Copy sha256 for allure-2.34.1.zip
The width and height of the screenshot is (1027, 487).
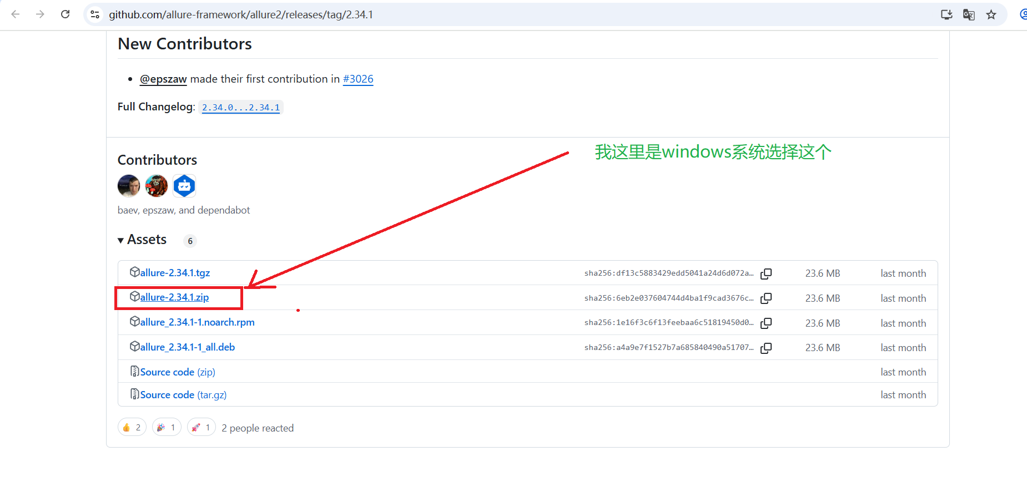pos(766,298)
